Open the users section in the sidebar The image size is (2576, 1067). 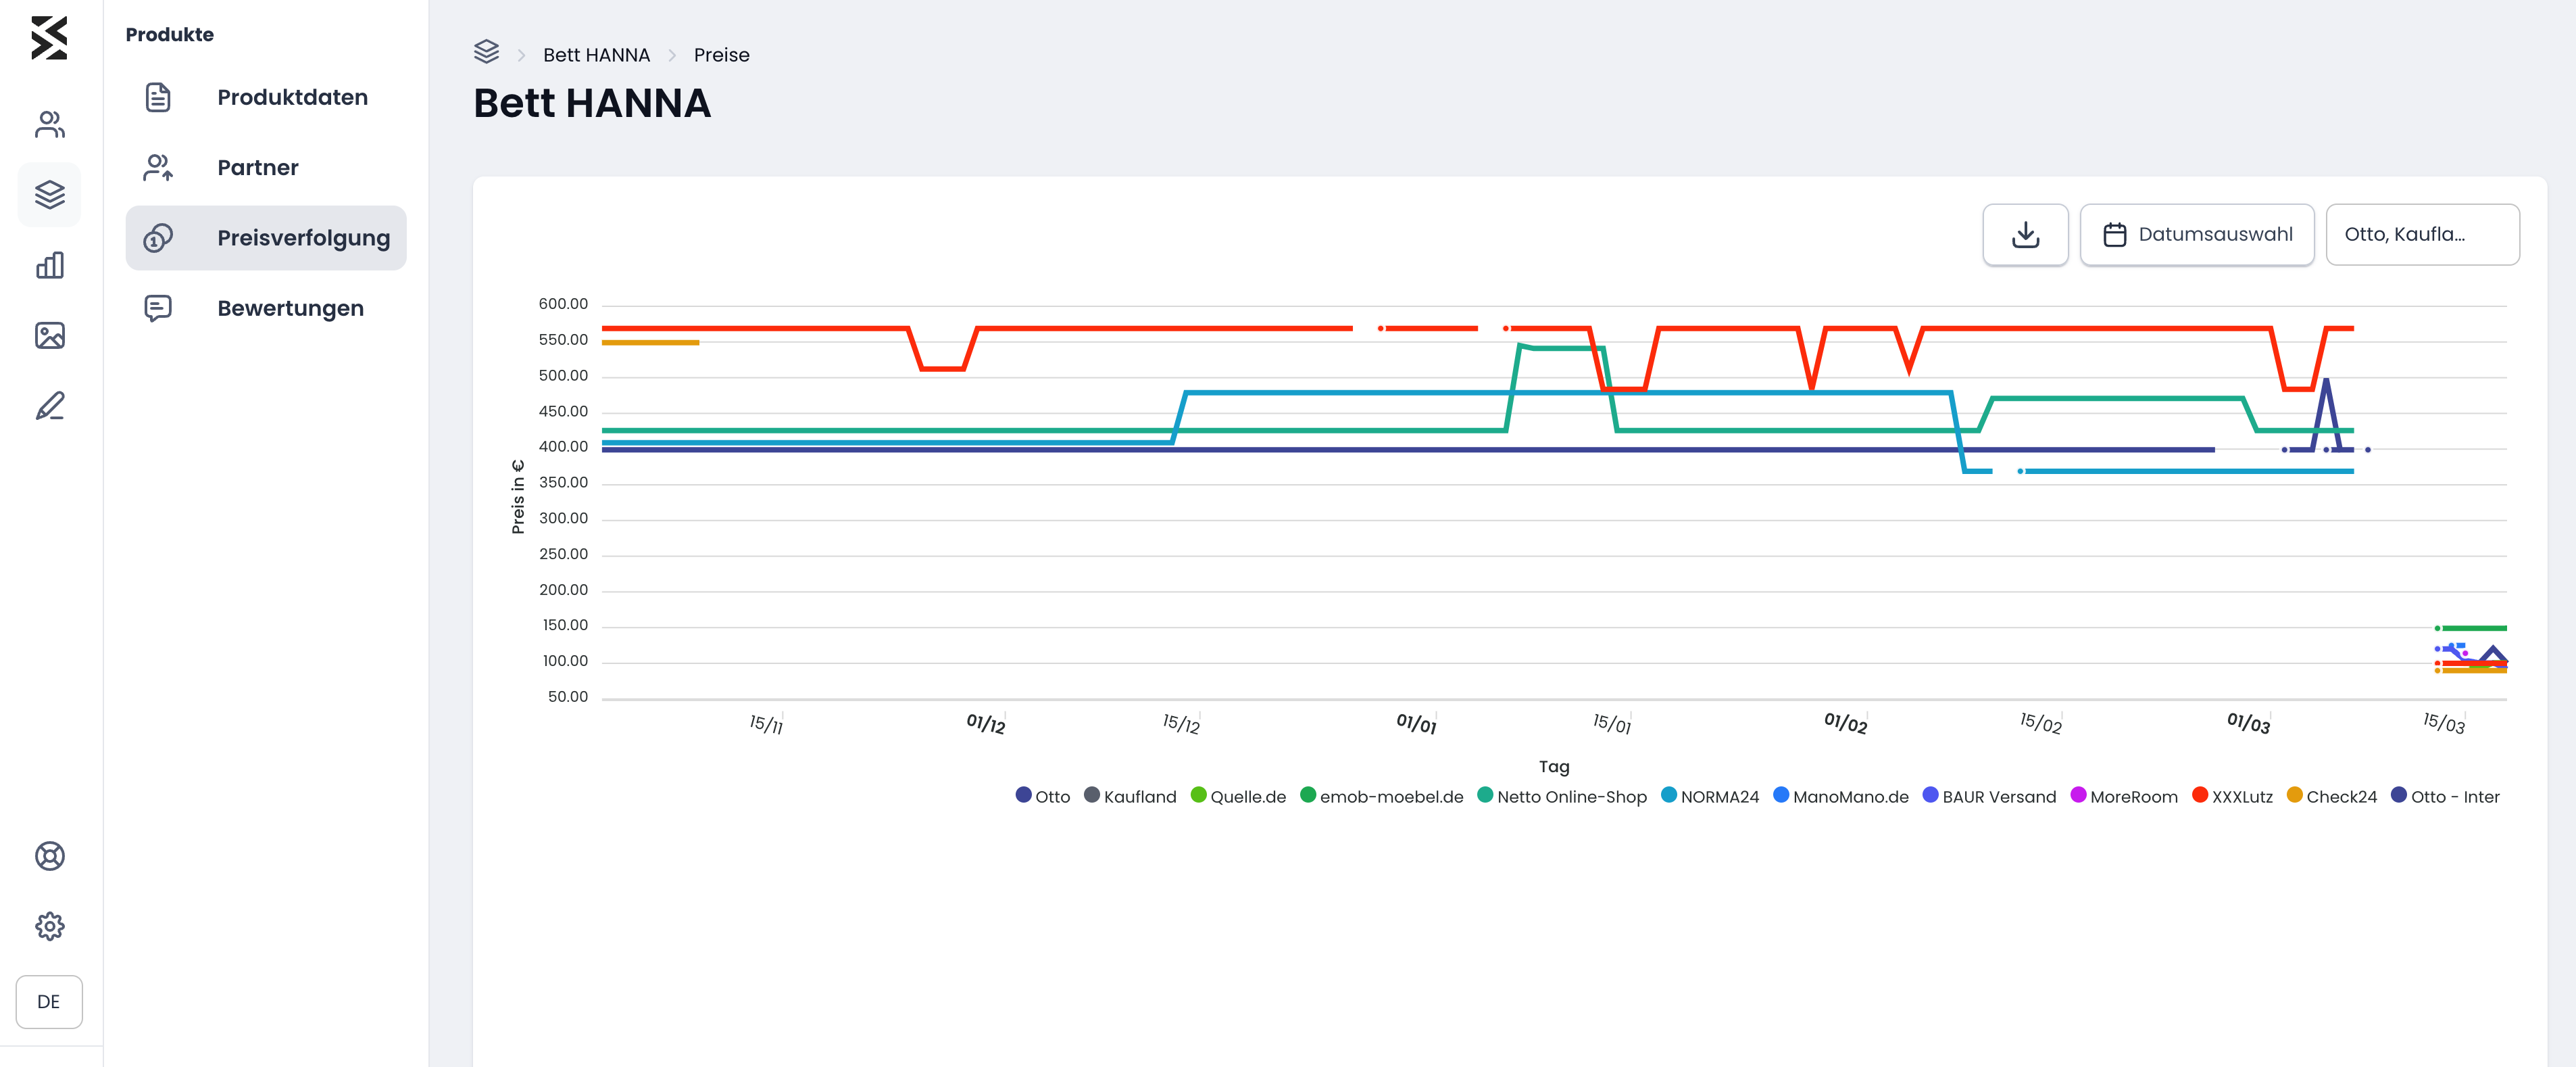click(x=50, y=124)
